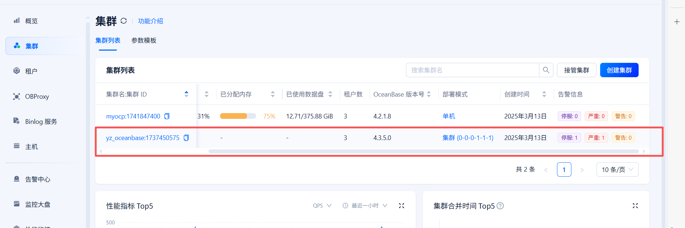Go to previous page arrow

(x=546, y=169)
